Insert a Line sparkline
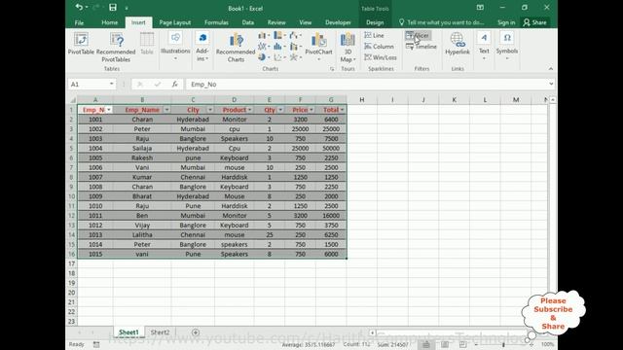This screenshot has height=350, width=623. (374, 35)
